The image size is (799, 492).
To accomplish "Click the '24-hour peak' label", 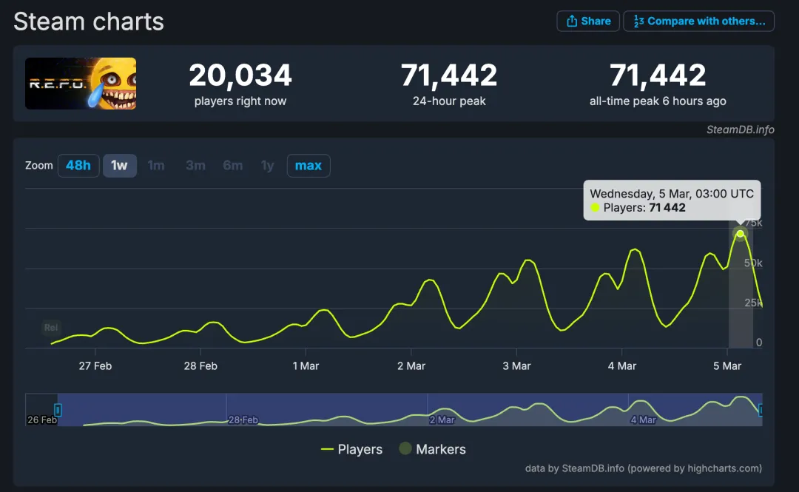I will [x=449, y=101].
